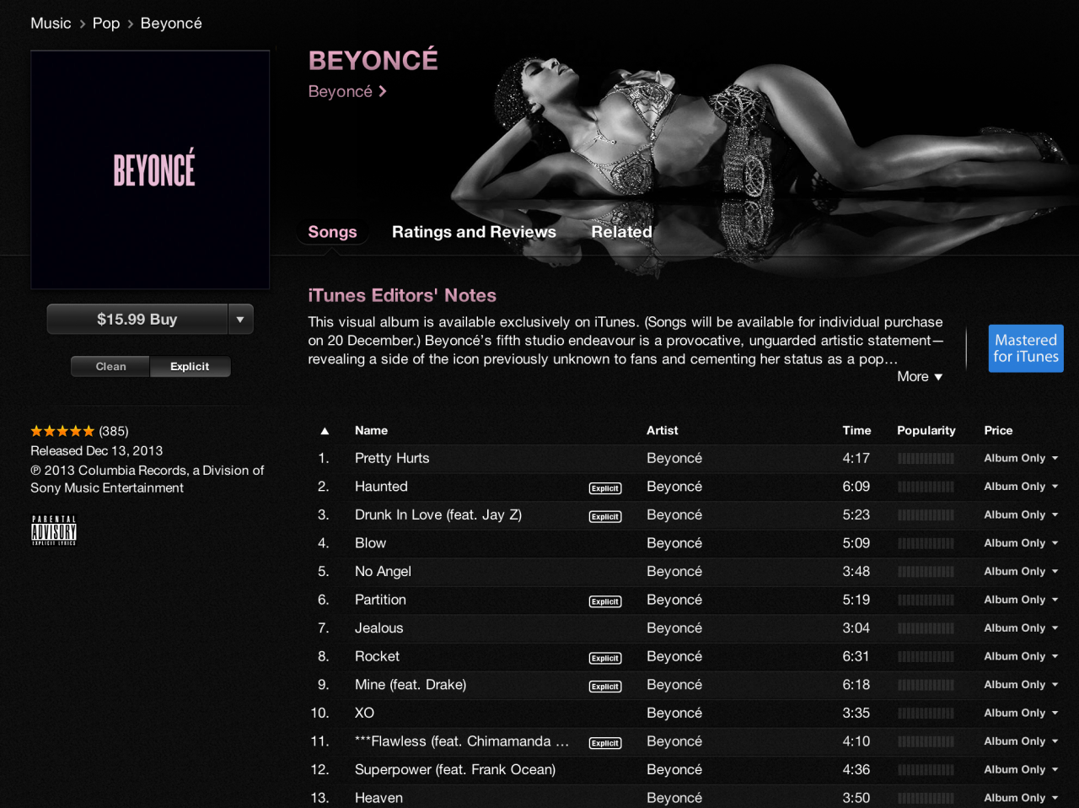Select the track Superpower (feat. Frank Ocean)
This screenshot has height=808, width=1079.
point(455,769)
